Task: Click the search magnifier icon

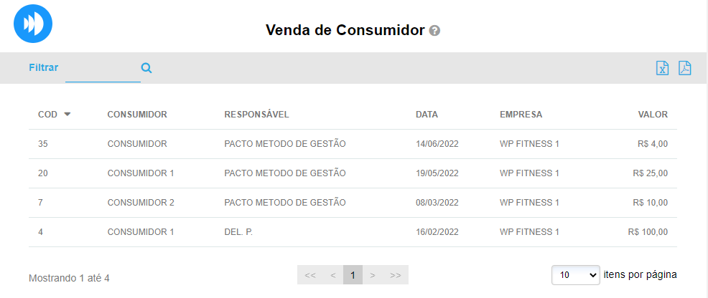Action: [x=146, y=68]
